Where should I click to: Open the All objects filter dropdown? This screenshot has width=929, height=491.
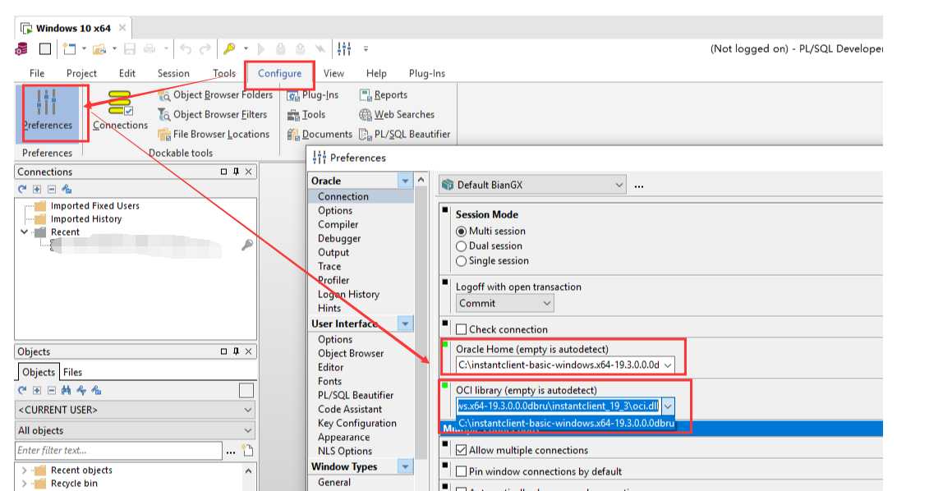point(136,430)
